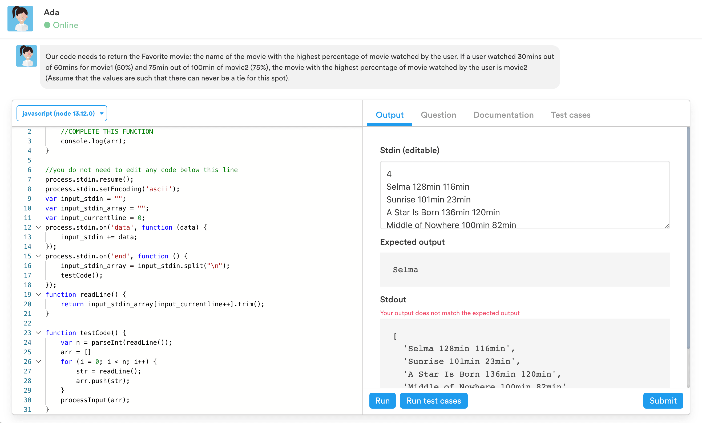Screen dimensions: 702x423
Task: Collapse the process.stdin.on('data') block
Action: click(x=38, y=227)
